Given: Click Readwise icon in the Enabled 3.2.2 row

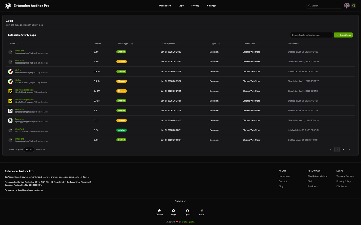Looking at the screenshot, I should [x=10, y=111].
